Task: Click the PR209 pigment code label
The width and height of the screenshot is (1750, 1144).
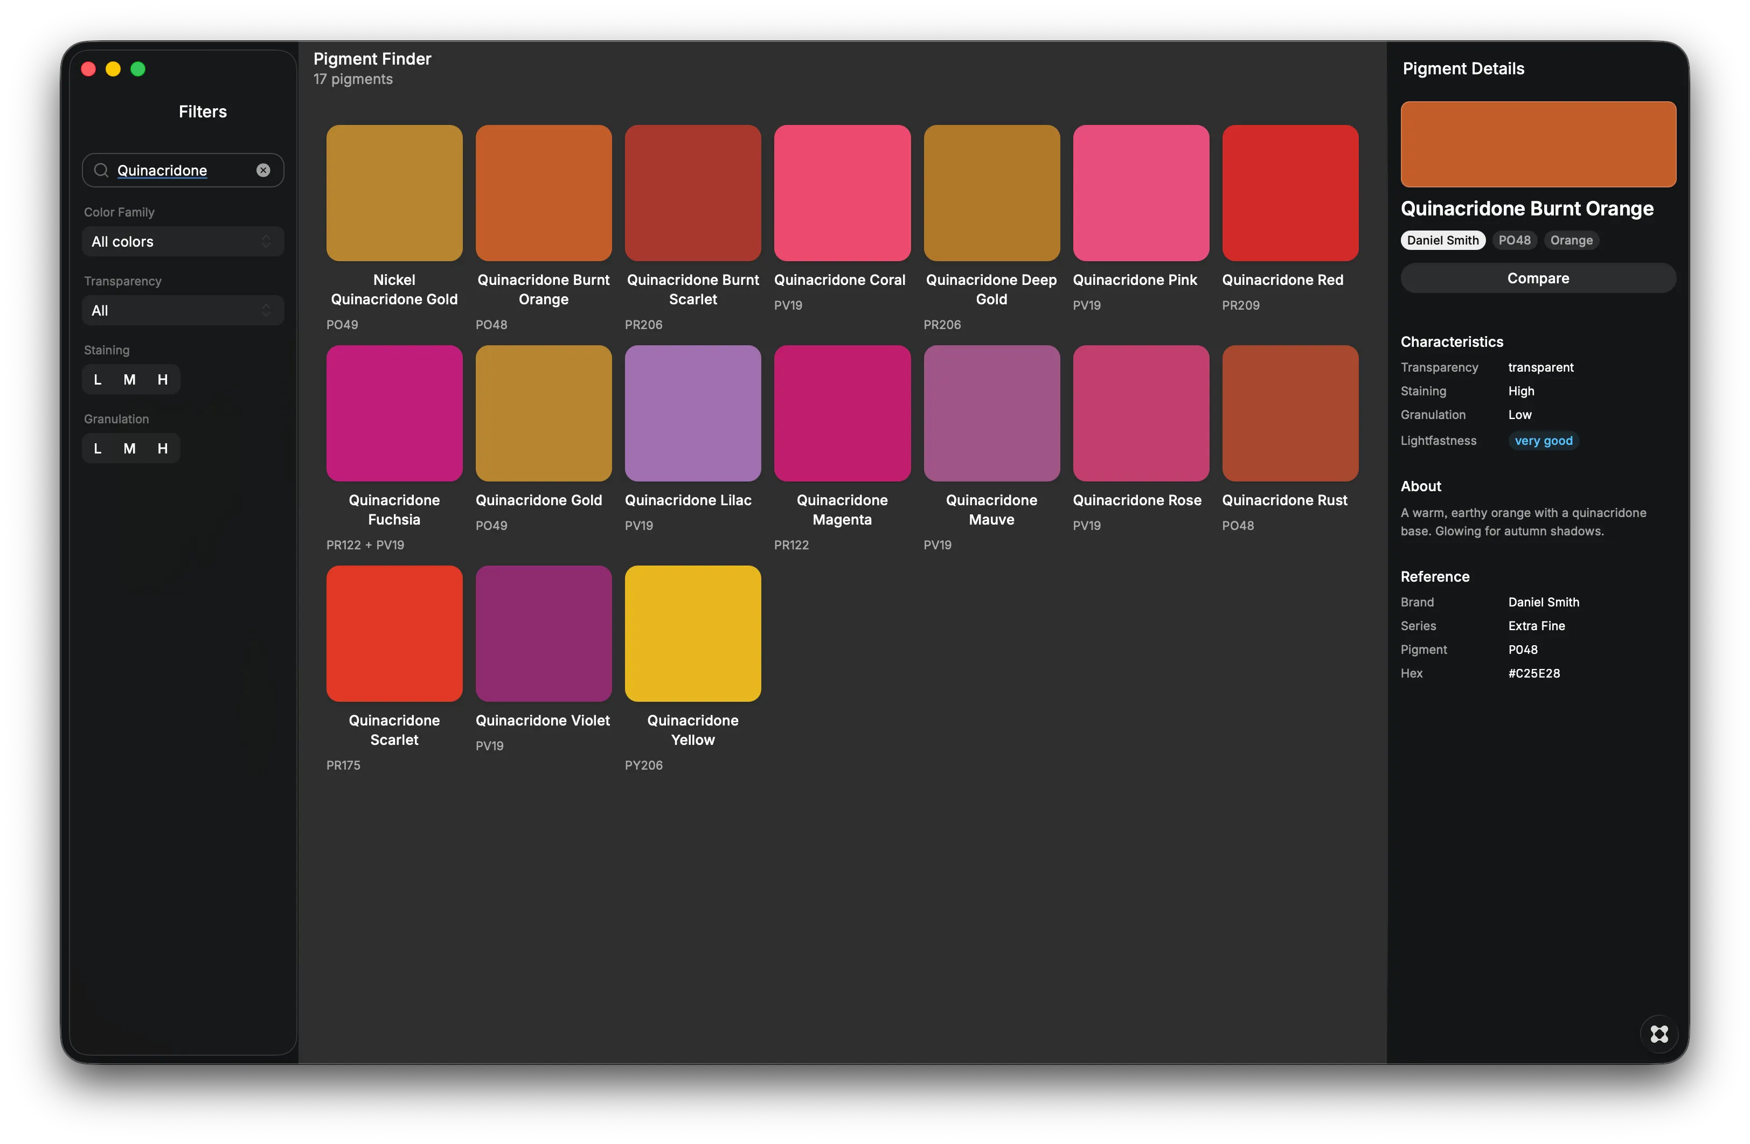Action: [1240, 305]
